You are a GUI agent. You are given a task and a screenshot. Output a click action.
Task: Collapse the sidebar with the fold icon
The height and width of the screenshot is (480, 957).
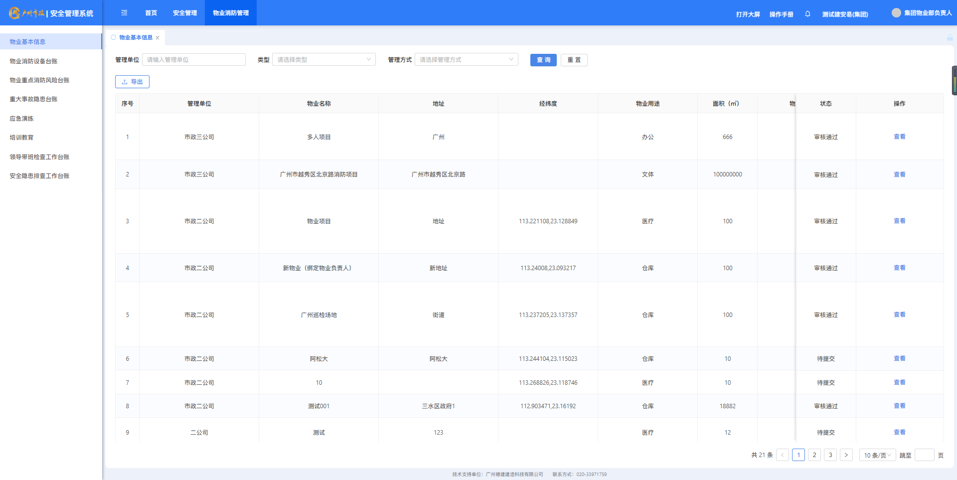click(x=124, y=13)
